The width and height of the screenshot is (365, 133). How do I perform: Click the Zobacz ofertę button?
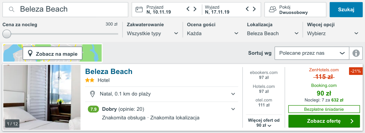(324, 121)
